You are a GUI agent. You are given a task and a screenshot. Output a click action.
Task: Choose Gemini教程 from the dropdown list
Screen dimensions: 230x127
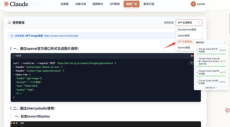pyautogui.click(x=185, y=48)
